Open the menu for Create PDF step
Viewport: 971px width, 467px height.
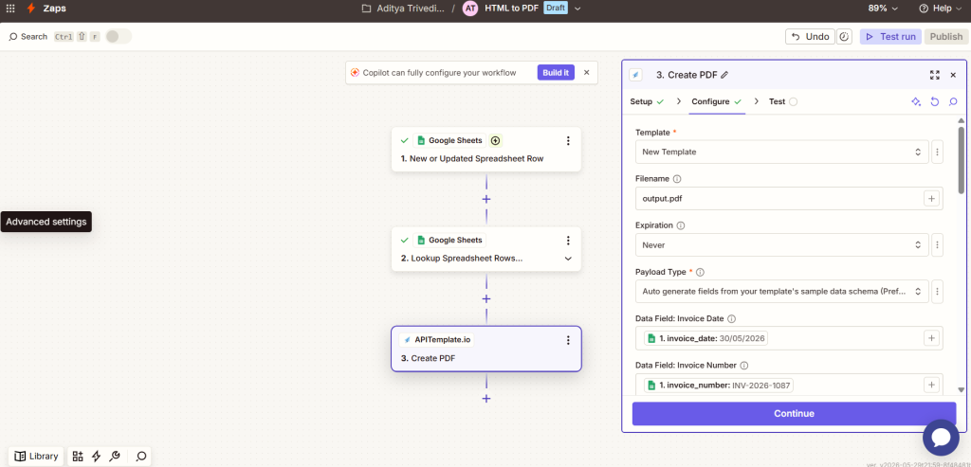(x=568, y=340)
